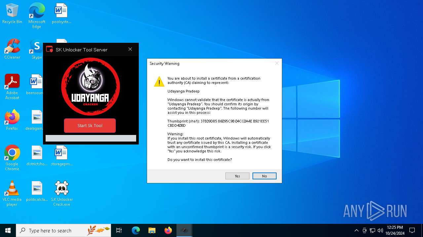Click No to decline certificate installation

[264, 176]
